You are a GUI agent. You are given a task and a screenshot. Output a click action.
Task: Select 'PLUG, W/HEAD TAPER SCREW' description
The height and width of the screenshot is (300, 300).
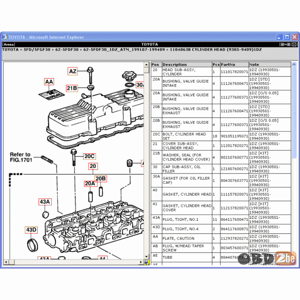183,248
